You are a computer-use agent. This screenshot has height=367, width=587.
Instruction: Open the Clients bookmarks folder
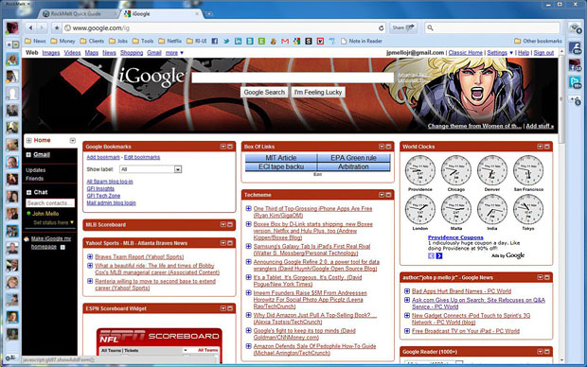tap(92, 42)
